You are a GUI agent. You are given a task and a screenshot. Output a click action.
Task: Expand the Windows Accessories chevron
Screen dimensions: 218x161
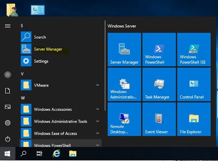point(98,109)
